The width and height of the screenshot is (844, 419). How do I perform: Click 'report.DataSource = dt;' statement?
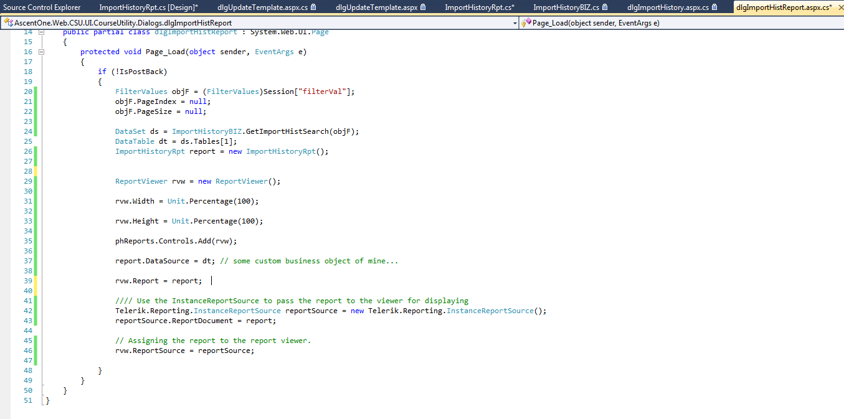165,261
